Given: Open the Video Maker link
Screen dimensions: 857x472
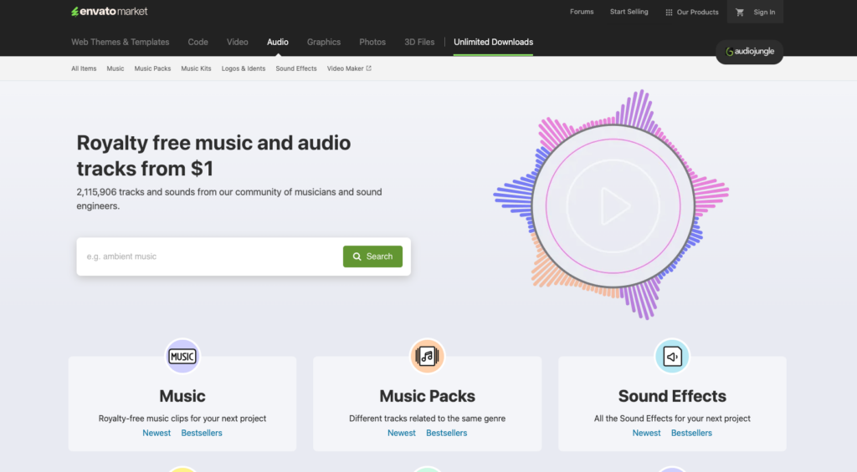Looking at the screenshot, I should click(x=349, y=69).
